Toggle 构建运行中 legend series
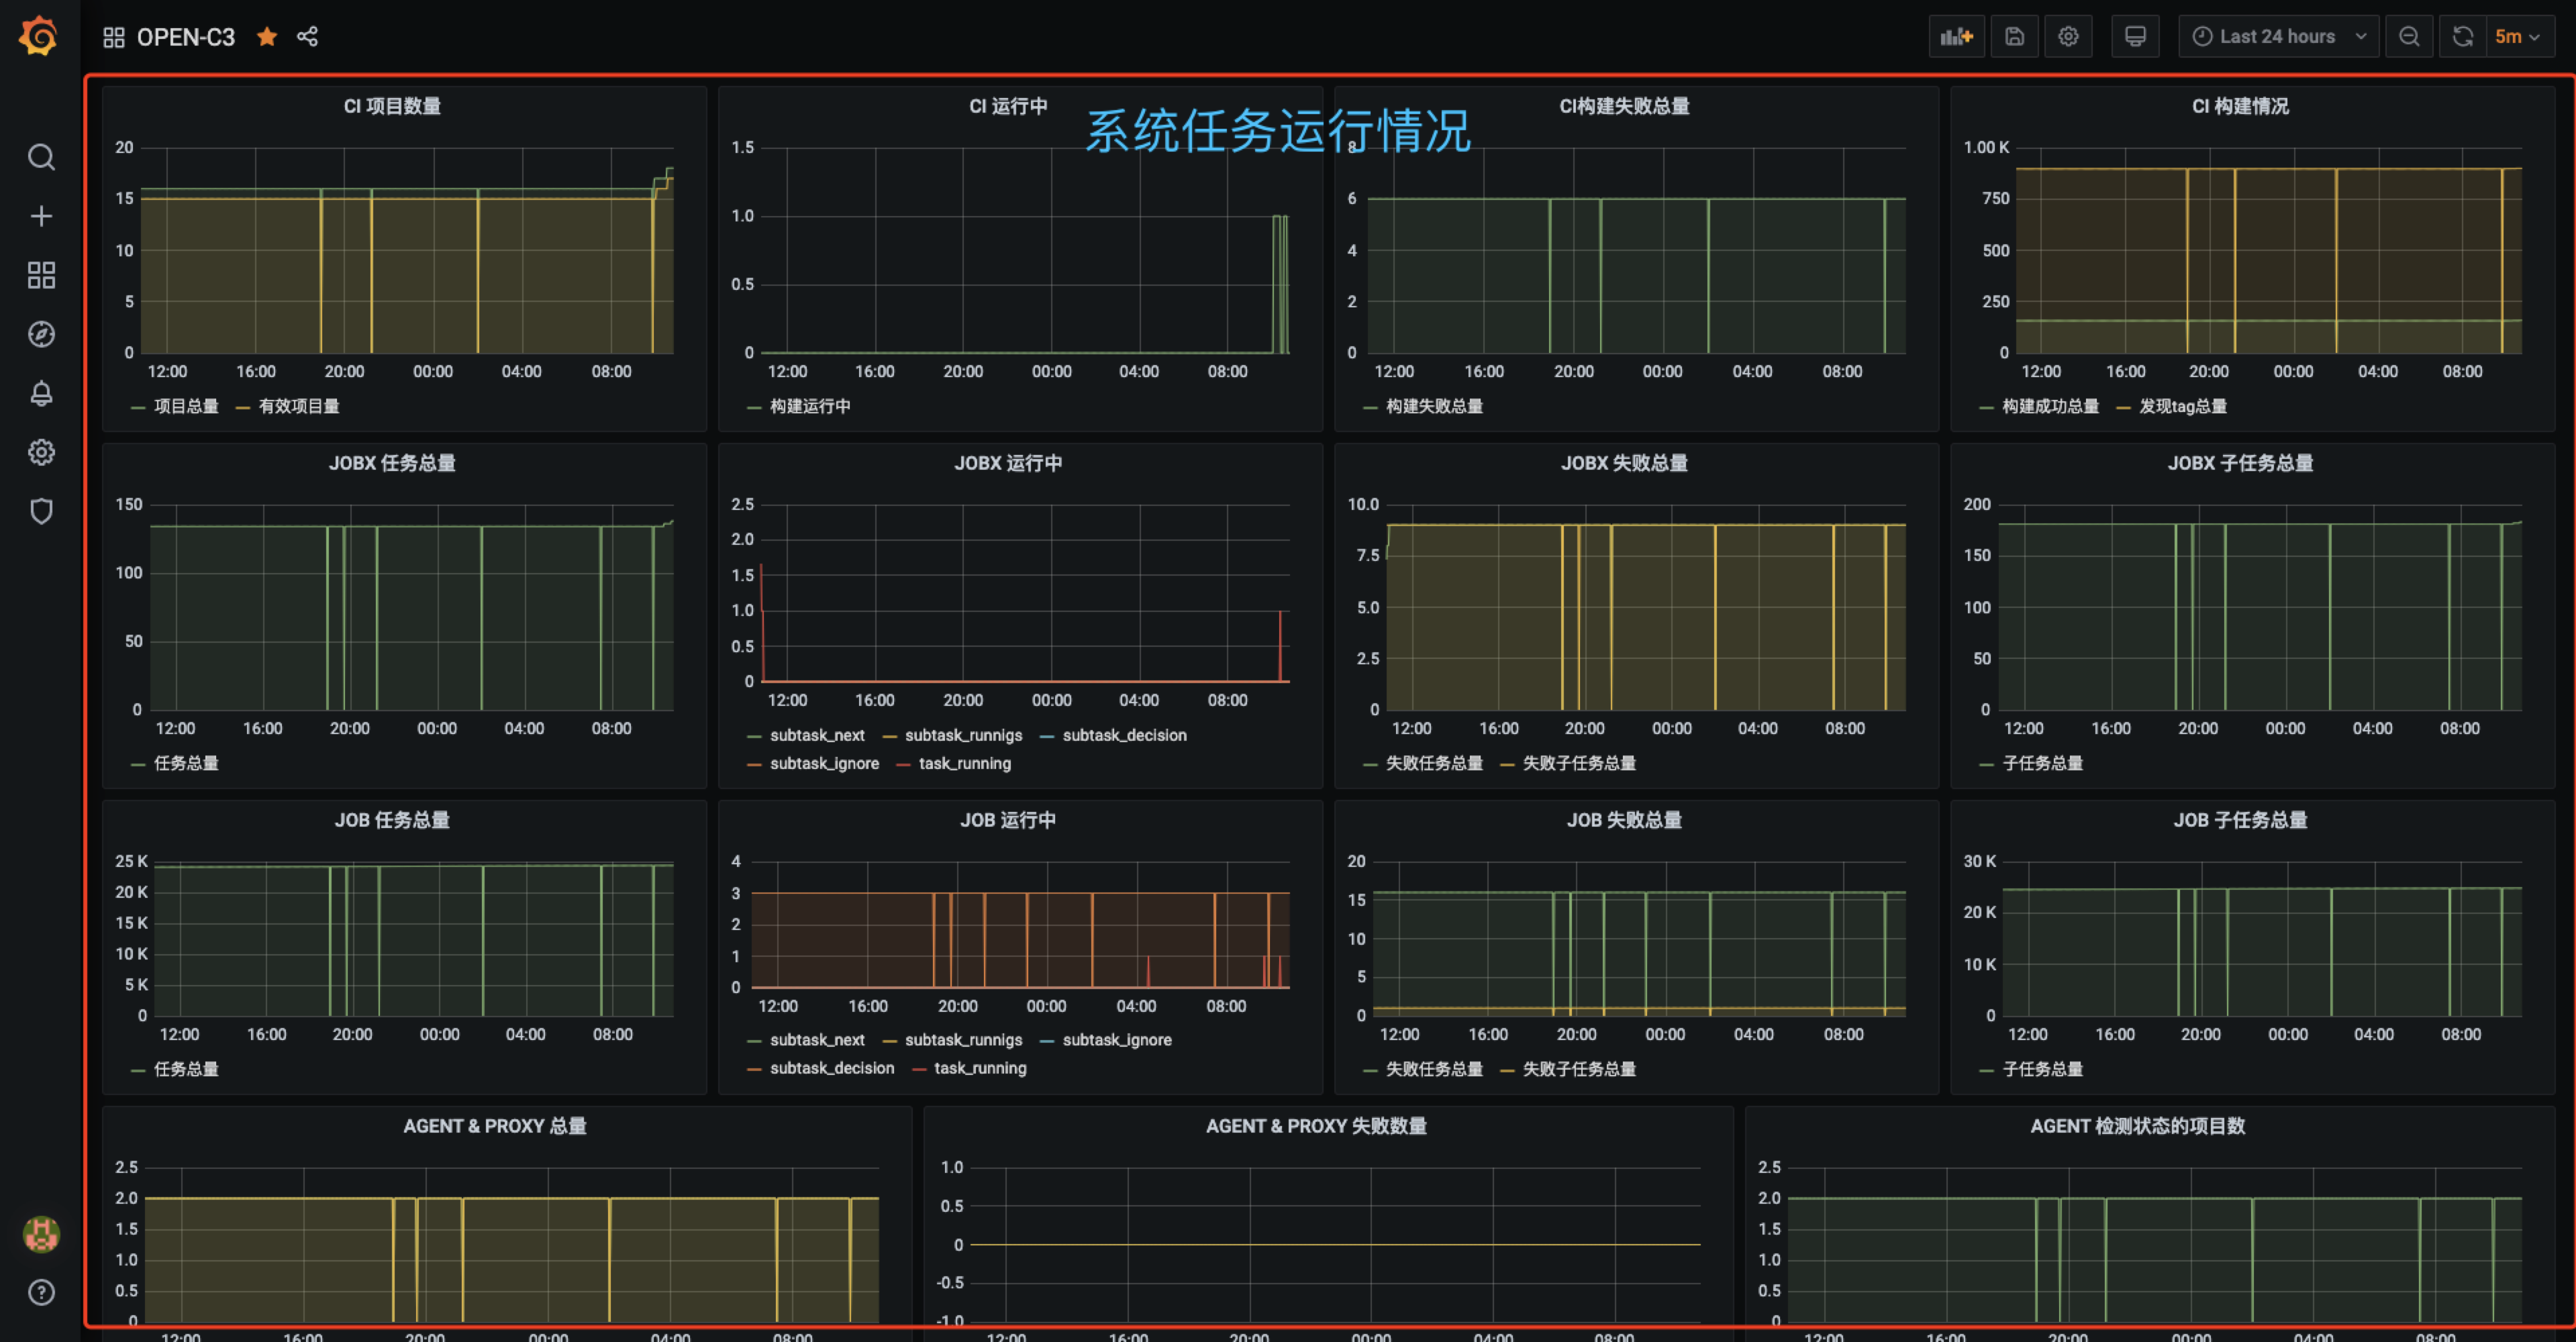The width and height of the screenshot is (2576, 1342). coord(810,406)
